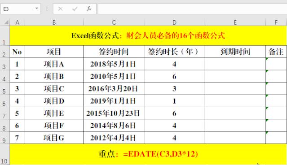Select row 7 header
Image resolution: width=287 pixels, height=165 pixels.
click(4, 113)
